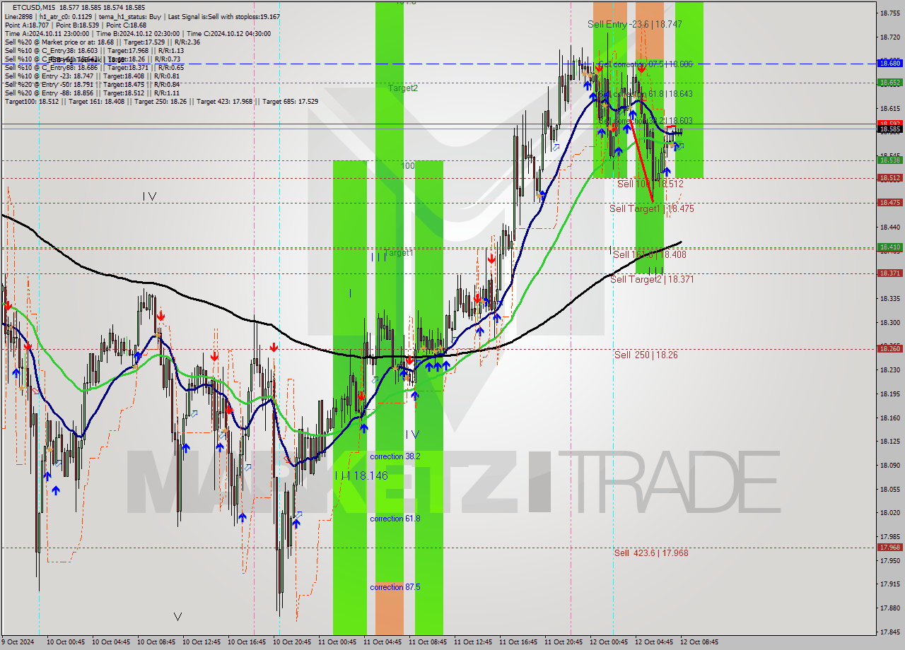Image resolution: width=905 pixels, height=650 pixels.
Task: Select the 'Sell Target1 | 18.475' label
Action: (652, 209)
